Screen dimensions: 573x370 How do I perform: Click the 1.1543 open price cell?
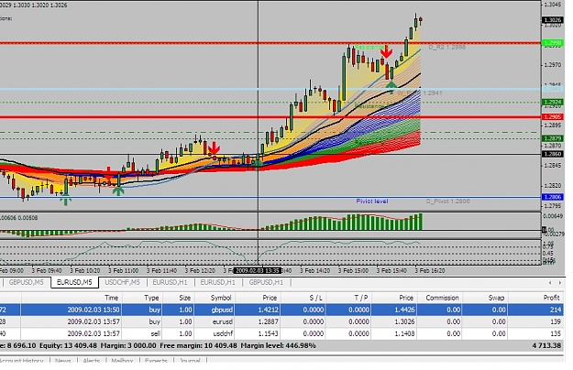(x=269, y=333)
